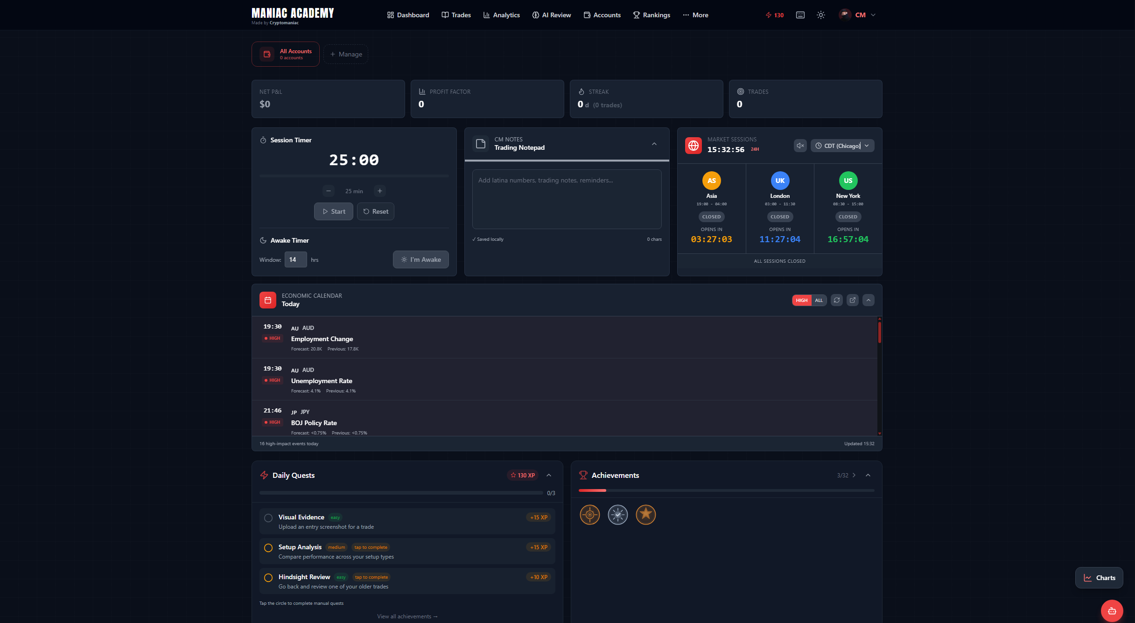Screen dimensions: 1135x623
Task: Start the session timer
Action: pos(334,211)
